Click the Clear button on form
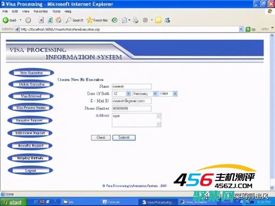The width and height of the screenshot is (275, 206). point(100,137)
